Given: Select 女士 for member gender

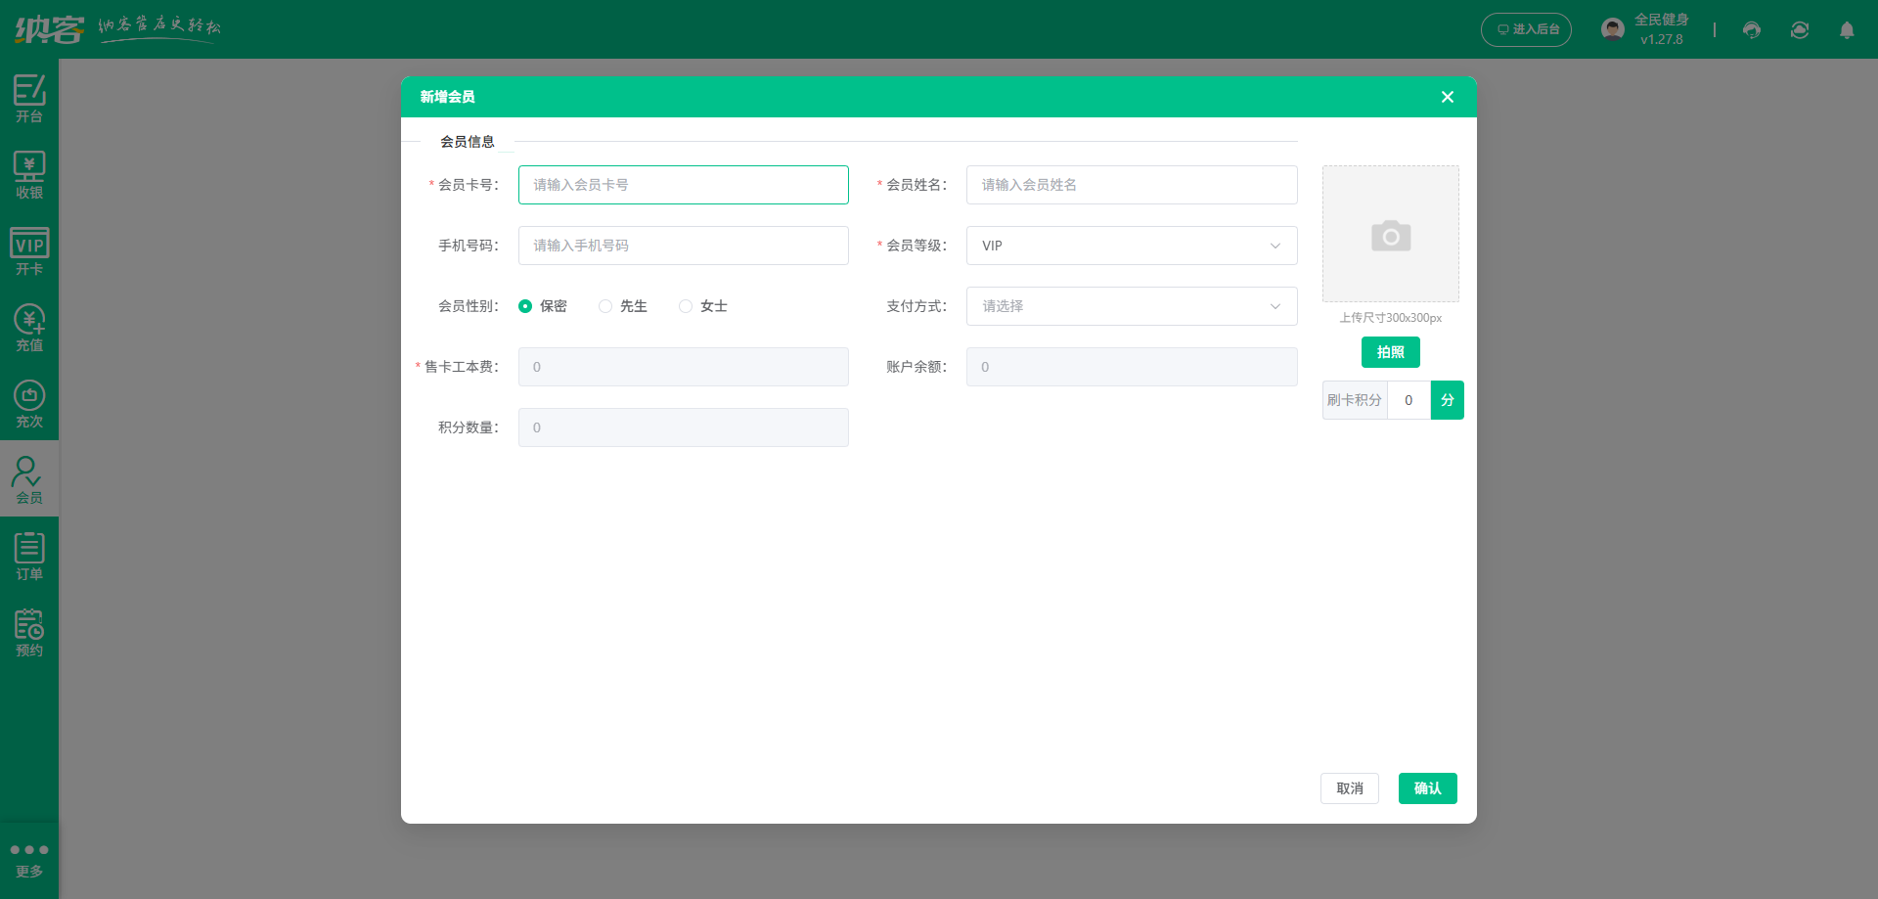Looking at the screenshot, I should click(x=685, y=305).
